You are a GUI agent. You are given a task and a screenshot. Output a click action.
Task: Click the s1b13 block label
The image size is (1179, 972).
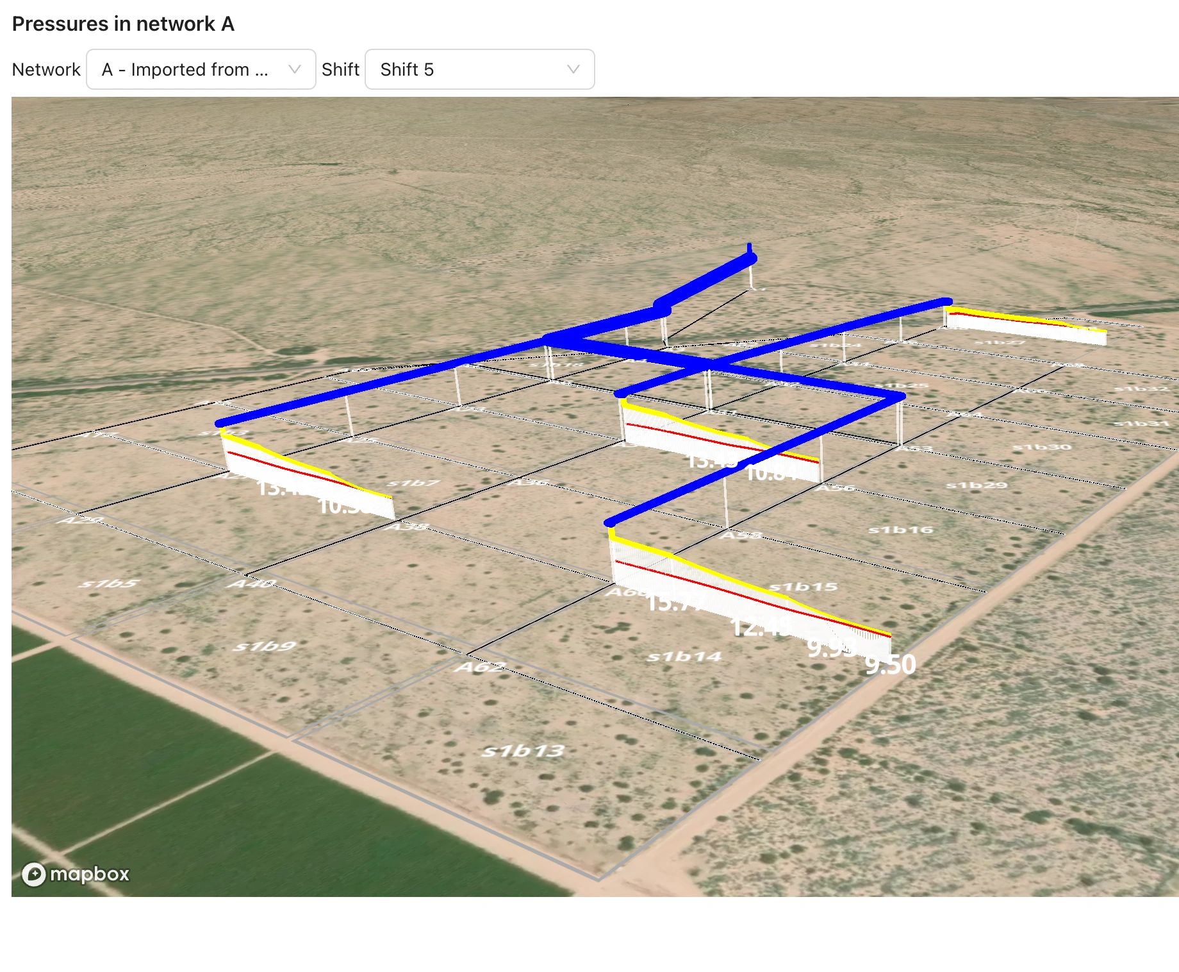click(524, 750)
